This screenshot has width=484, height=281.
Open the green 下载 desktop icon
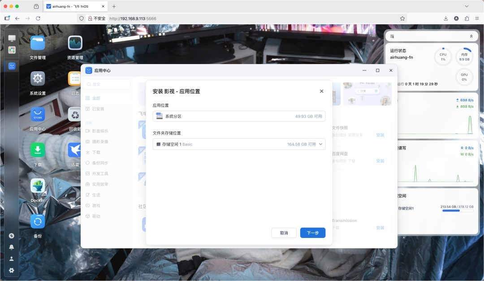click(x=38, y=150)
